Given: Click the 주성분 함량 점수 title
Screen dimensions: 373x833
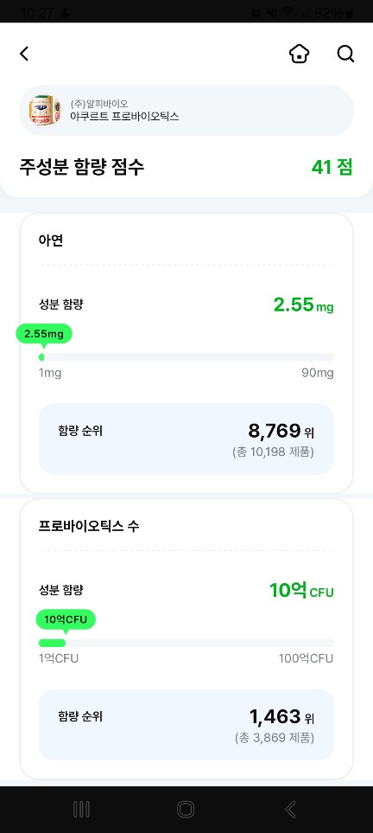Looking at the screenshot, I should click(82, 167).
